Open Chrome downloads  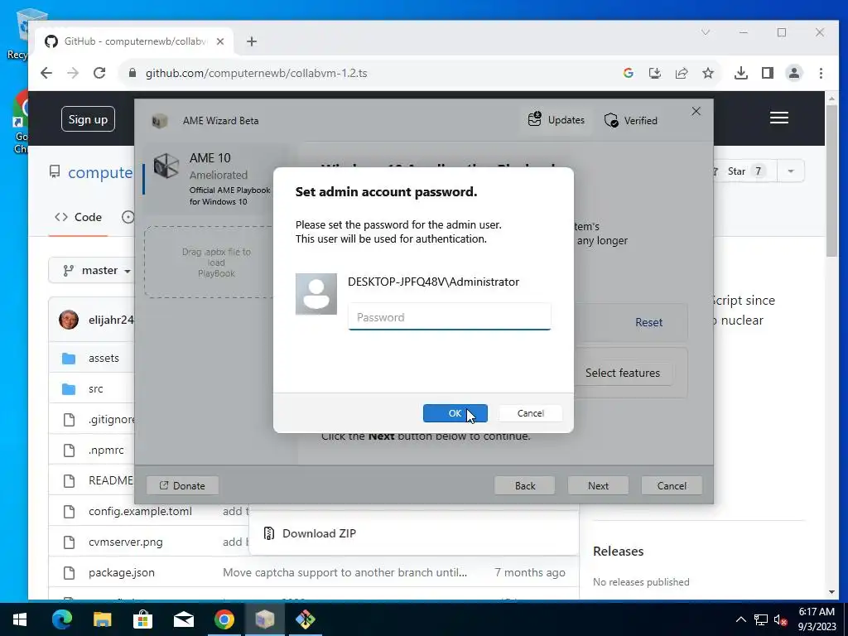[x=741, y=73]
